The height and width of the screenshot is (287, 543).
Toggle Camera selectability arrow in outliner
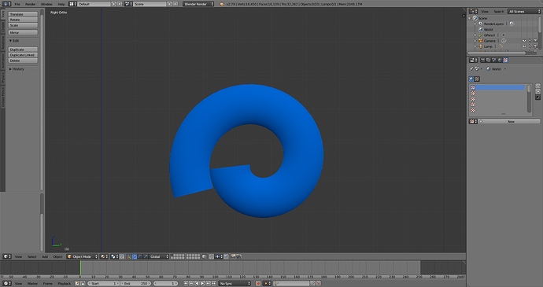pos(530,41)
